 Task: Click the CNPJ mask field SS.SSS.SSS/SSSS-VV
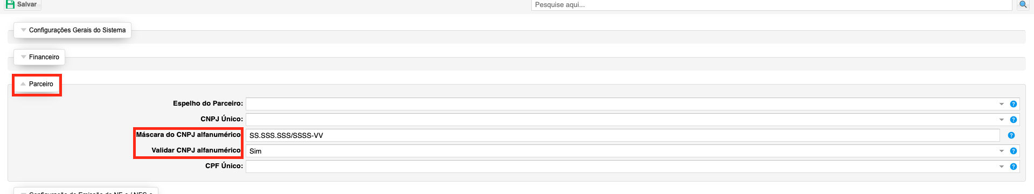point(623,135)
